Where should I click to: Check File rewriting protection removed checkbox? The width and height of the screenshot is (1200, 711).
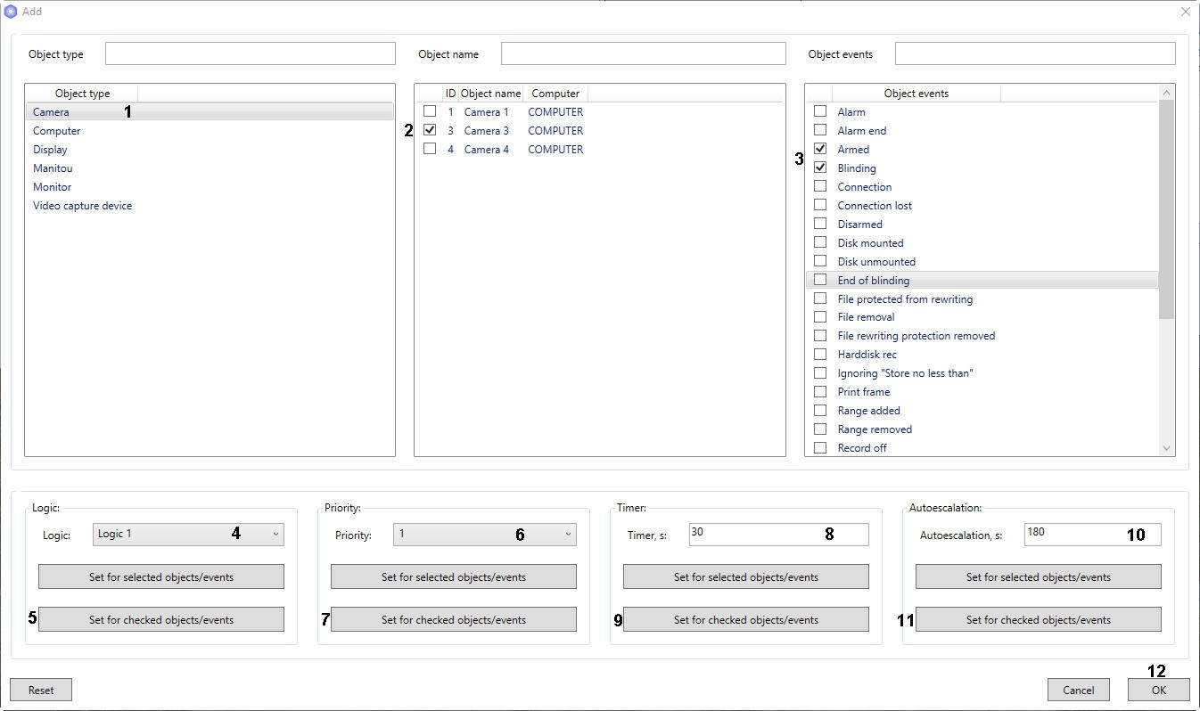click(x=820, y=335)
